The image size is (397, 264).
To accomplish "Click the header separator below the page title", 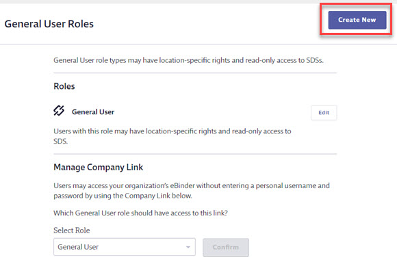I will 198,44.
